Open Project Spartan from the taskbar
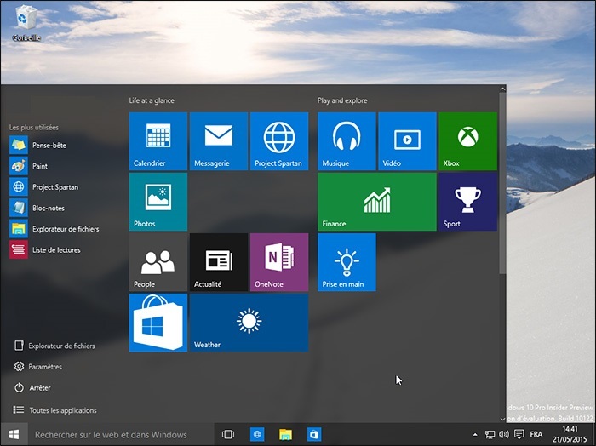This screenshot has height=446, width=596. pyautogui.click(x=257, y=434)
